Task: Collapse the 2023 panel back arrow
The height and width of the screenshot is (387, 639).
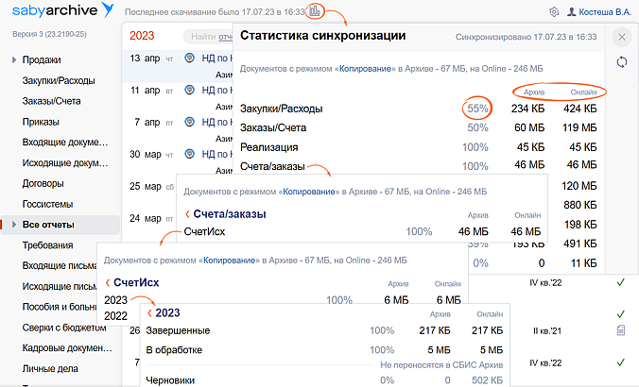Action: [149, 313]
